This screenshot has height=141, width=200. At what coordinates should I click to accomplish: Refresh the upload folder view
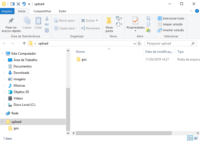coord(139,43)
